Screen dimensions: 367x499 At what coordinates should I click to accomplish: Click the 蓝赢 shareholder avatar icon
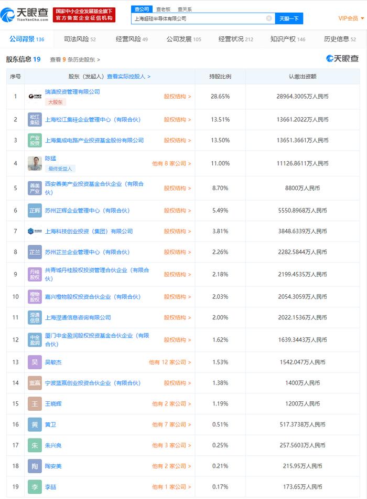[x=35, y=383]
